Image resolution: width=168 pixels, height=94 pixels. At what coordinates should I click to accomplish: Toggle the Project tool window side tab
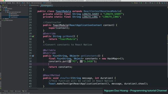pos(1,8)
